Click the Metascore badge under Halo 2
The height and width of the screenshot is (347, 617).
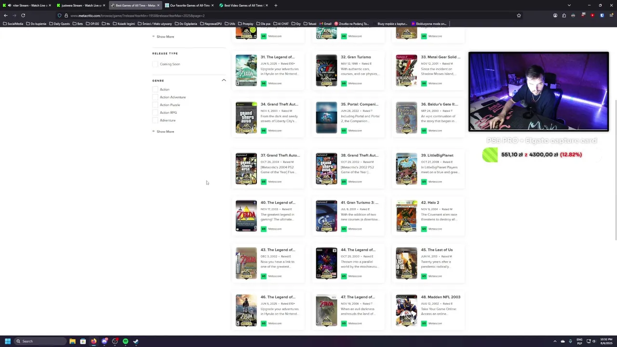(424, 229)
